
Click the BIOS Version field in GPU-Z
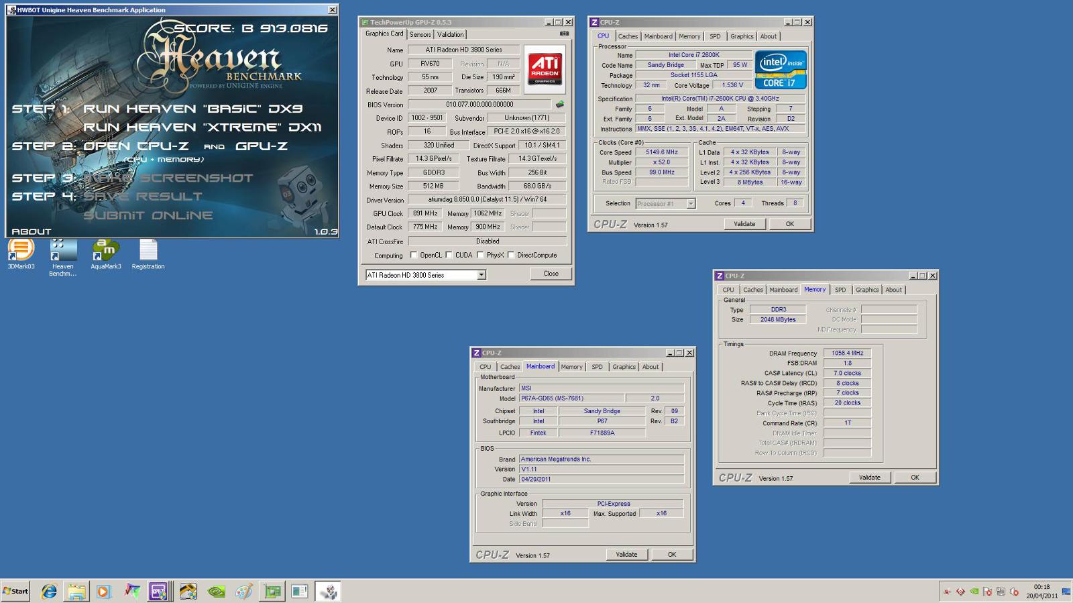[x=479, y=105]
